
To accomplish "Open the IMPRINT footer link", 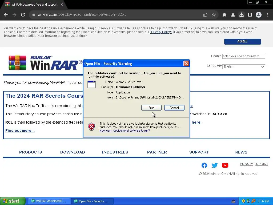I will coord(262,164).
